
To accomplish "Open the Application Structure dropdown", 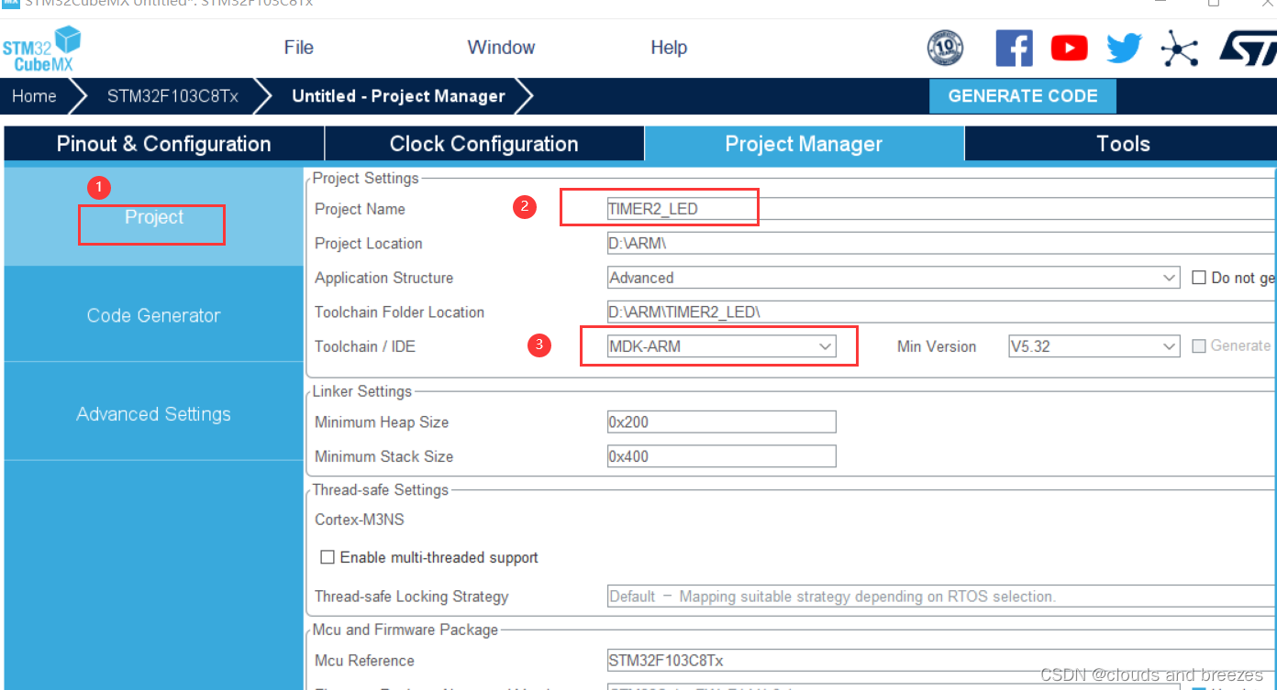I will point(894,278).
